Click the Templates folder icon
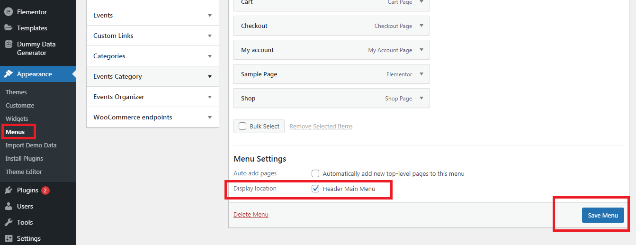The image size is (636, 245). [x=9, y=28]
